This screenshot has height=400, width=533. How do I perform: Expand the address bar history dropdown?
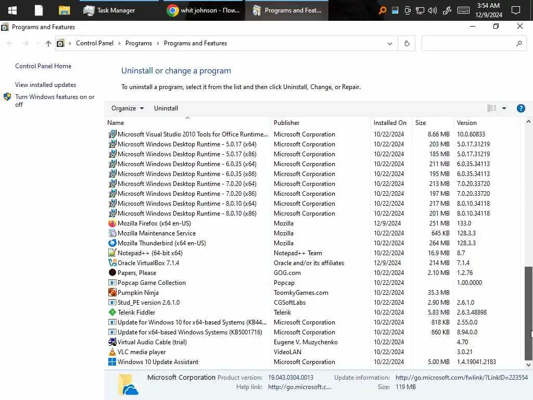point(389,44)
